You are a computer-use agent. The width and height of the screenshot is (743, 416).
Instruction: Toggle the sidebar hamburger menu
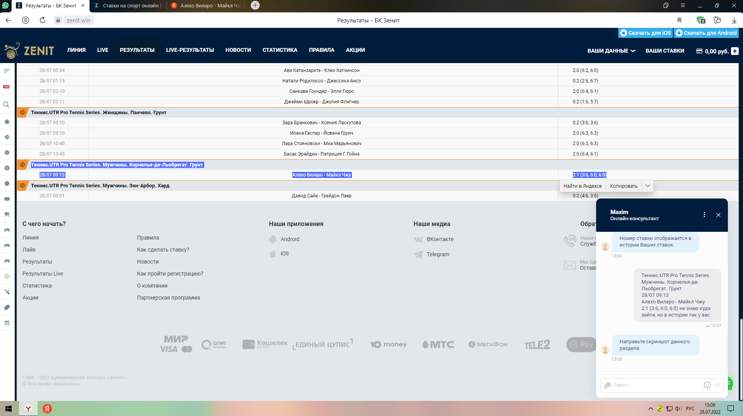pos(7,71)
